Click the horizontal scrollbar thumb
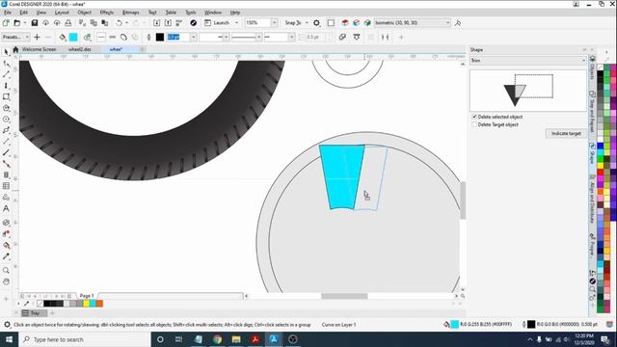The image size is (617, 347). 344,296
